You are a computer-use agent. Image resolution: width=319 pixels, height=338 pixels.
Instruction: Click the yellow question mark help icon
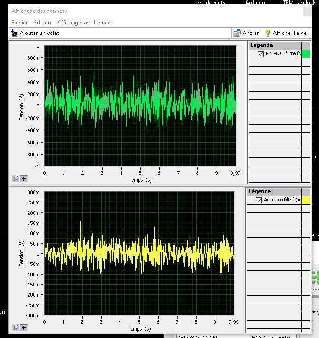coord(267,33)
